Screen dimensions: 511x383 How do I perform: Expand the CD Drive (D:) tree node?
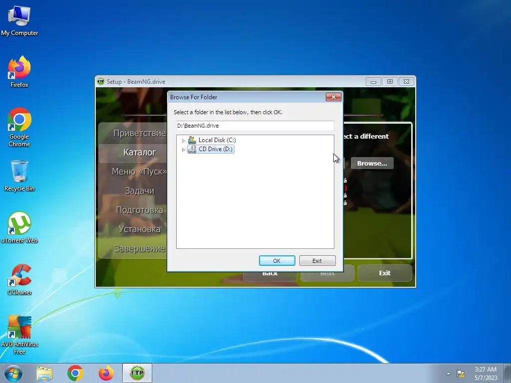184,150
